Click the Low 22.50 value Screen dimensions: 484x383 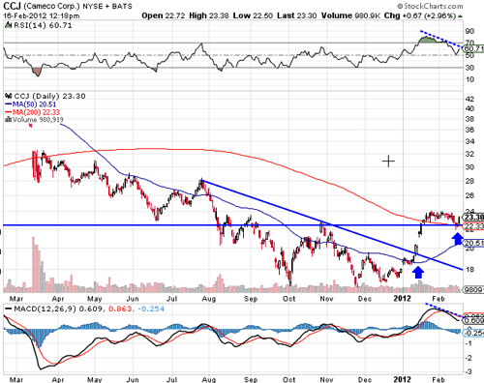pos(253,15)
